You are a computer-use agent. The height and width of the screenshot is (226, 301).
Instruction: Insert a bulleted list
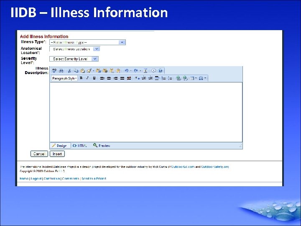pos(170,78)
